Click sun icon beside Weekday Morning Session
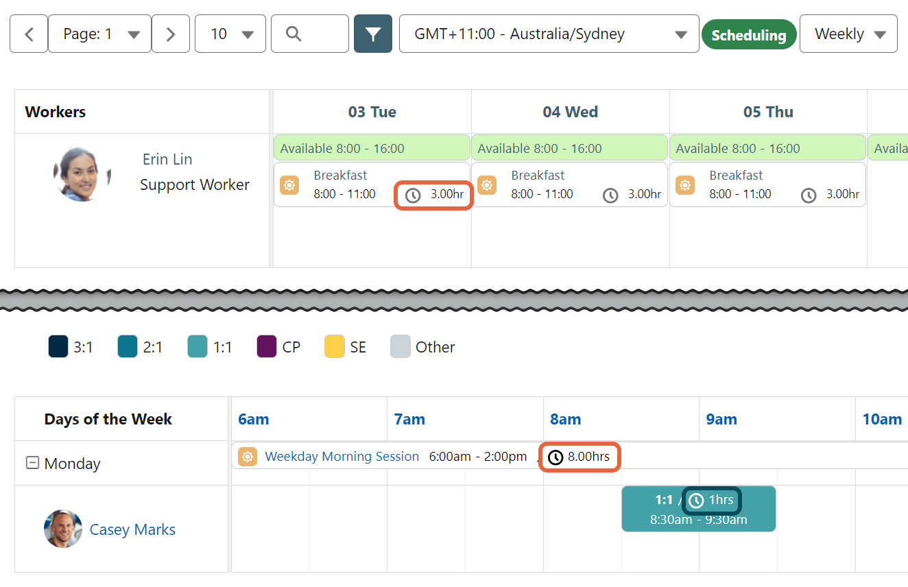Image resolution: width=908 pixels, height=587 pixels. [248, 457]
